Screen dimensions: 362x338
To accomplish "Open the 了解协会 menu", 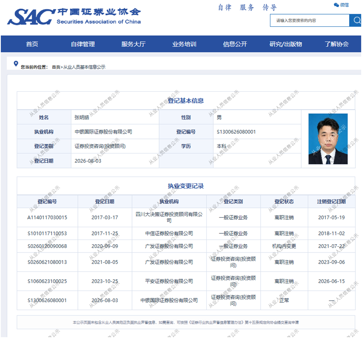I will (337, 44).
